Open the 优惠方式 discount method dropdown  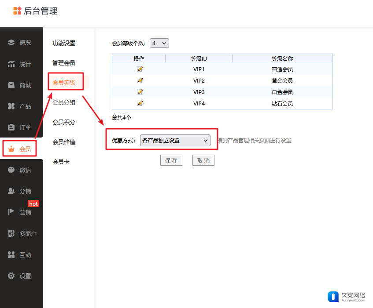tap(175, 141)
